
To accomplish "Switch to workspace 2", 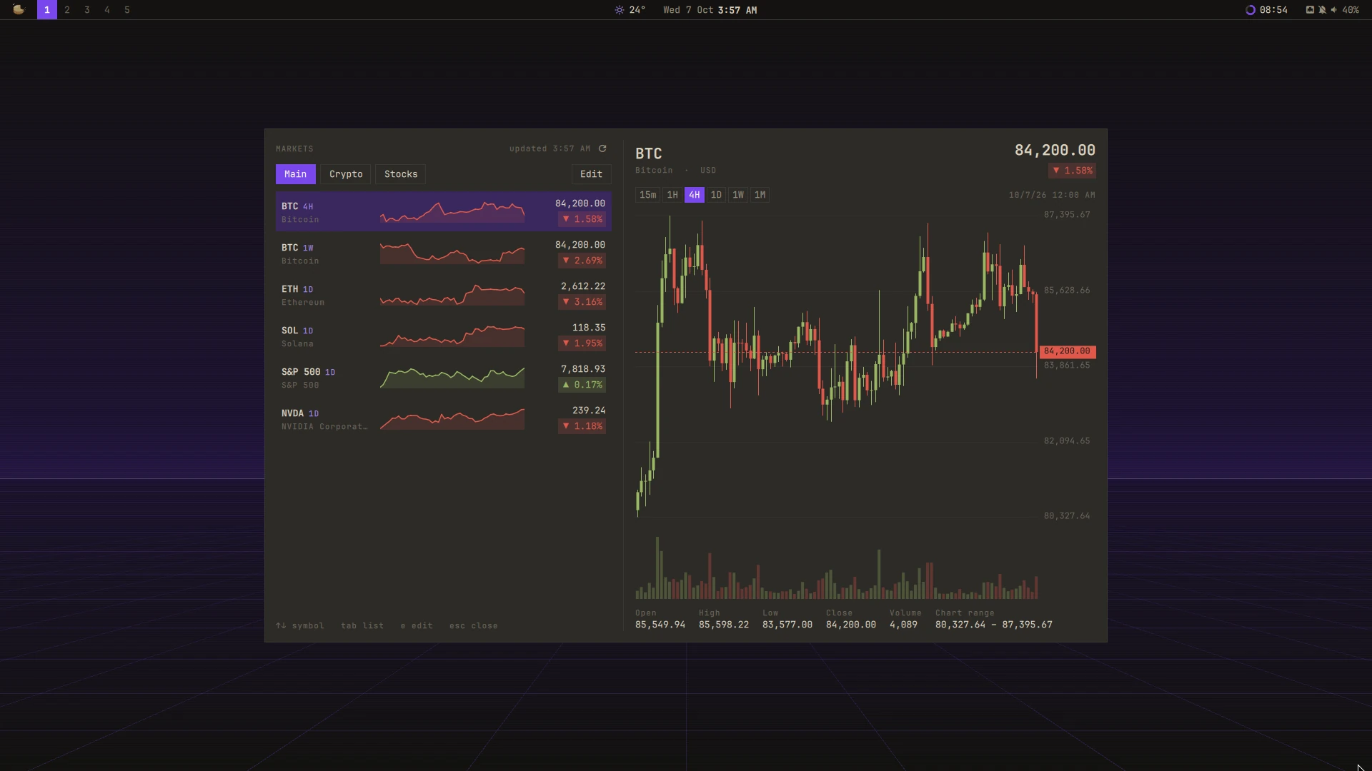I will click(x=67, y=10).
